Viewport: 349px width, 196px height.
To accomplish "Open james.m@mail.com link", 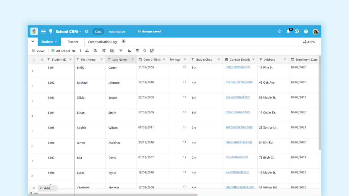I will [x=239, y=142].
